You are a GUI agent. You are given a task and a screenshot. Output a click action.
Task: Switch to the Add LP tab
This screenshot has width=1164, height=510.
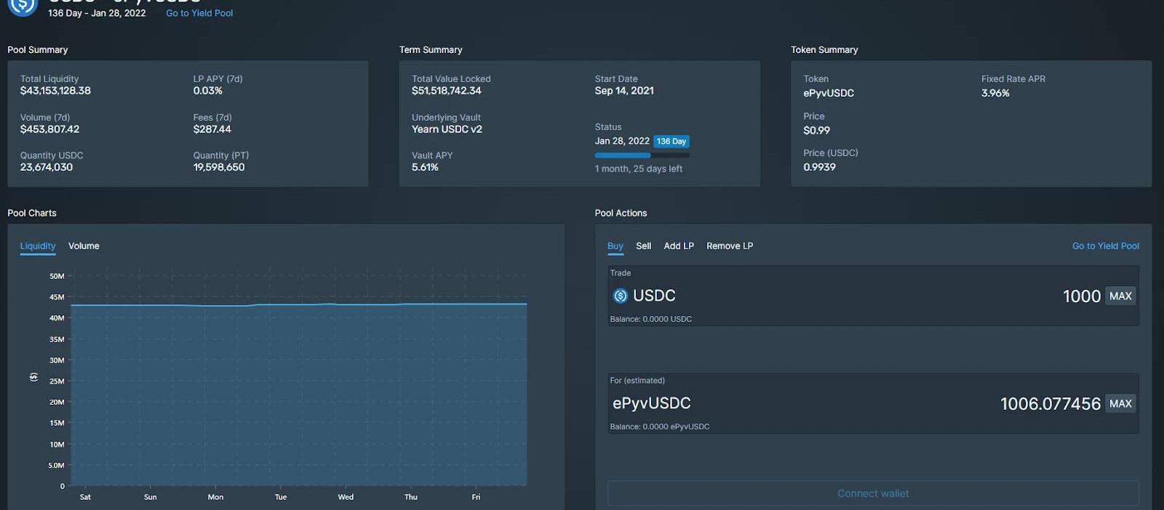click(x=678, y=246)
